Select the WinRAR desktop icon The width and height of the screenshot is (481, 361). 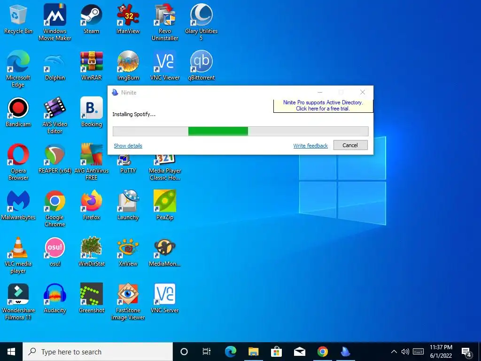pyautogui.click(x=92, y=66)
